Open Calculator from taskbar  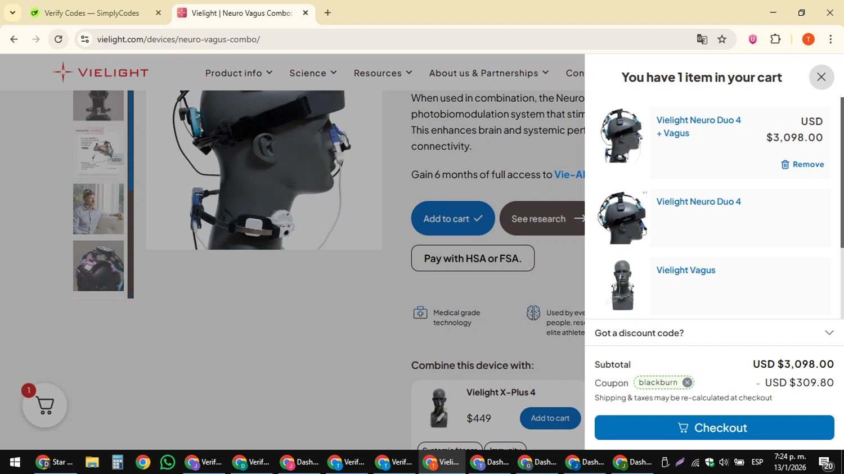118,462
